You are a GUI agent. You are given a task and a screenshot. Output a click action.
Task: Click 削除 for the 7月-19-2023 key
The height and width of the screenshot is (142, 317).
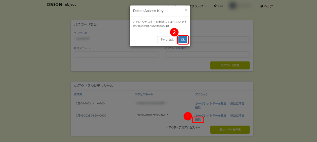[x=198, y=119]
